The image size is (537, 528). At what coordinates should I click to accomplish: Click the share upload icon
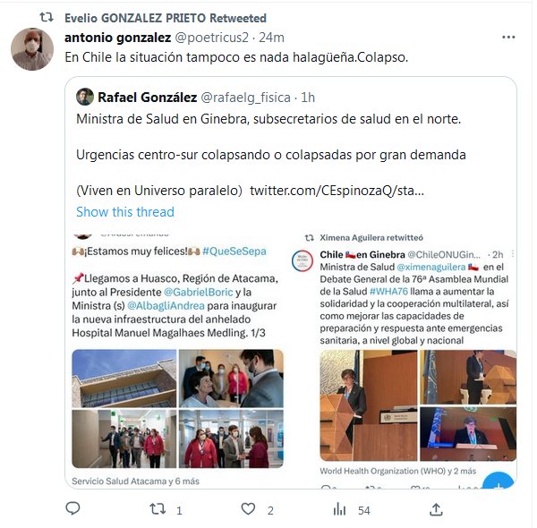pos(436,509)
